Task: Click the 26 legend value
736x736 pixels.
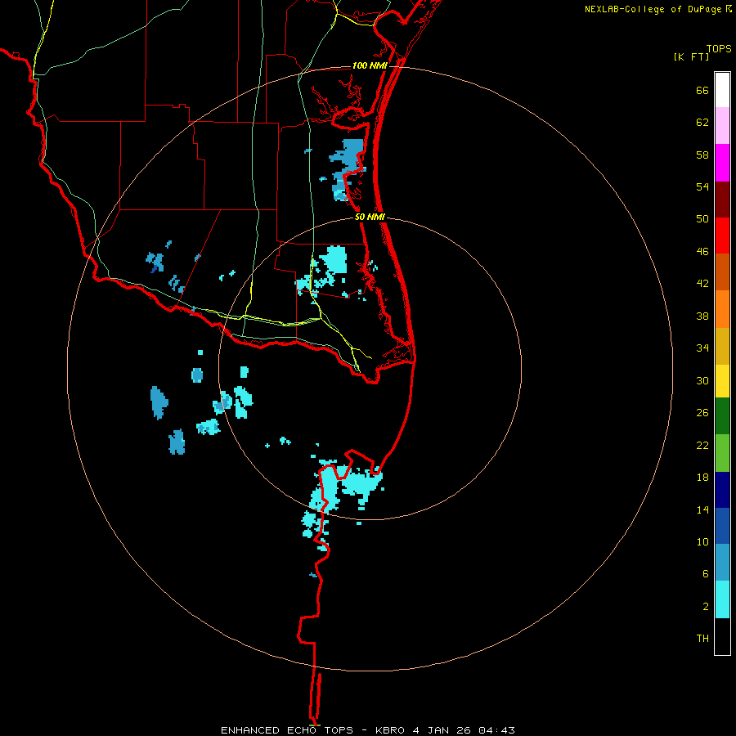Action: (702, 413)
